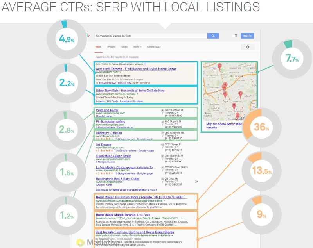Click 'See results for home decor stores toronto on a map'
Viewport: 313px width, 248px height.
coord(126,190)
